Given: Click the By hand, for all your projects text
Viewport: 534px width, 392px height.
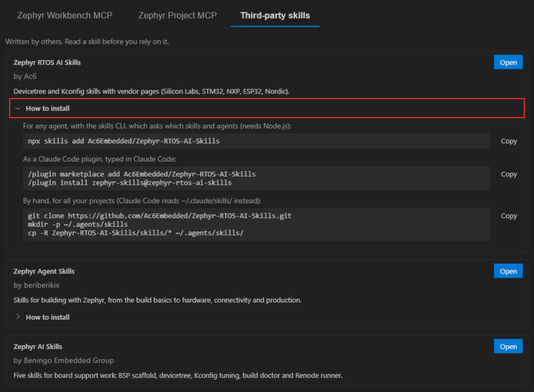Looking at the screenshot, I should [x=142, y=201].
